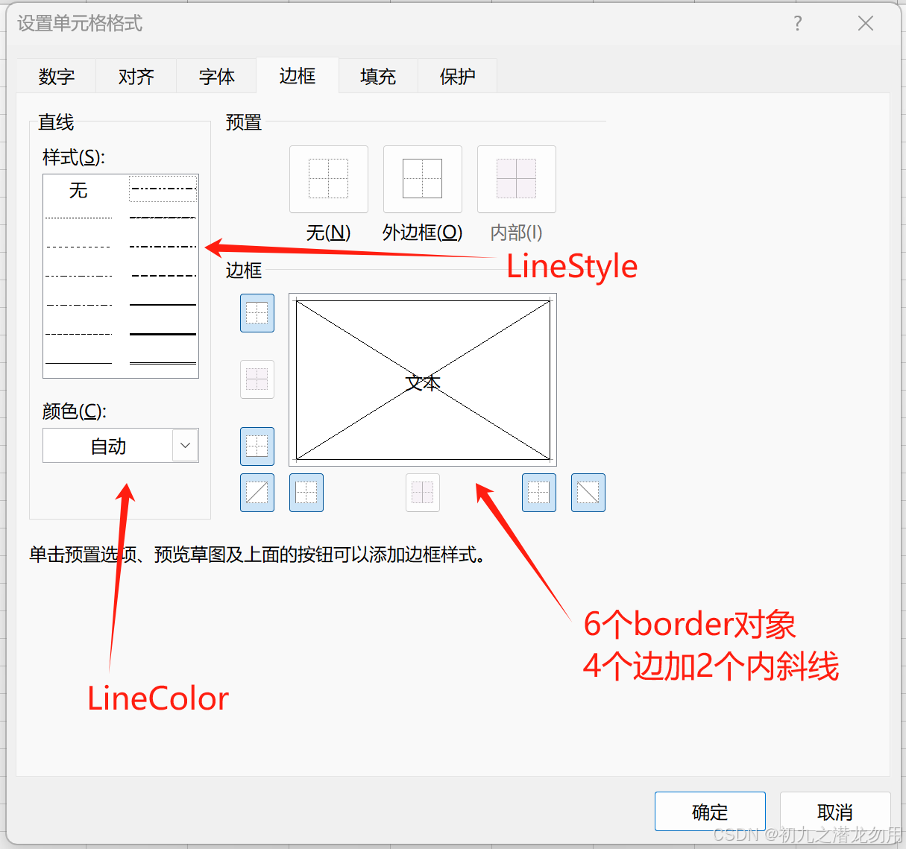Click the 内部(I) inside border preset icon
Image resolution: width=906 pixels, height=849 pixels.
pos(516,179)
